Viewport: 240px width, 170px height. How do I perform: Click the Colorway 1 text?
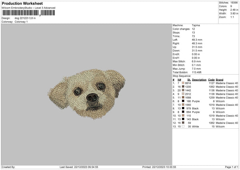coord(21,21)
